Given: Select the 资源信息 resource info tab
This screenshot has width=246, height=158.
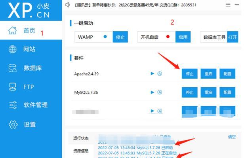Looking at the screenshot, I should pyautogui.click(x=81, y=150).
